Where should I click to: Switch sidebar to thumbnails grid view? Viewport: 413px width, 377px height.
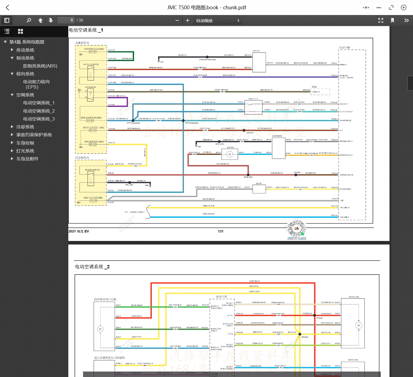pos(20,31)
